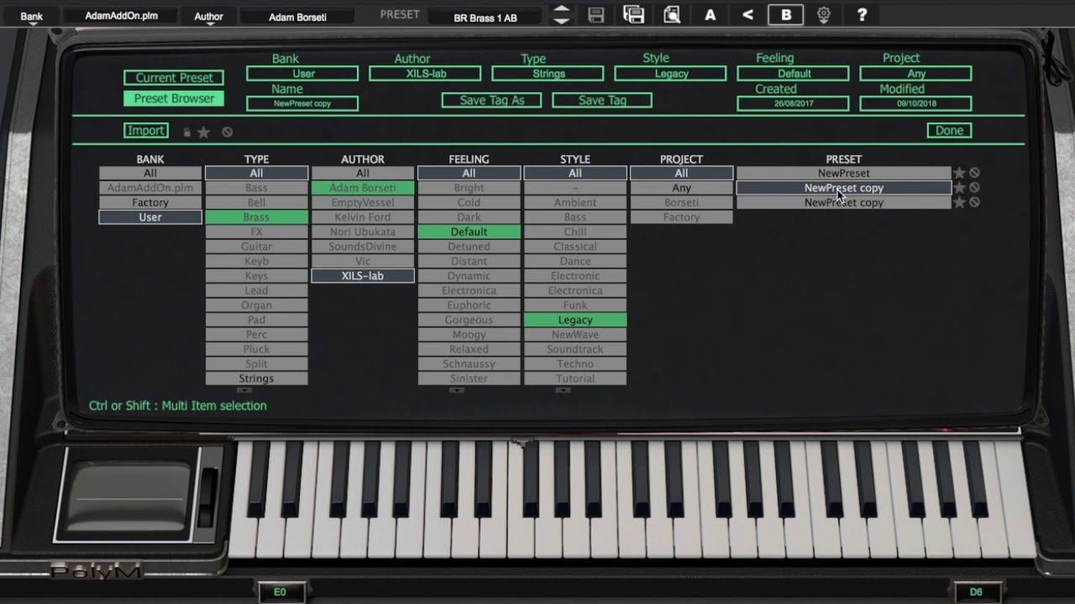Image resolution: width=1075 pixels, height=604 pixels.
Task: Click the Save Tag As button
Action: [x=491, y=100]
